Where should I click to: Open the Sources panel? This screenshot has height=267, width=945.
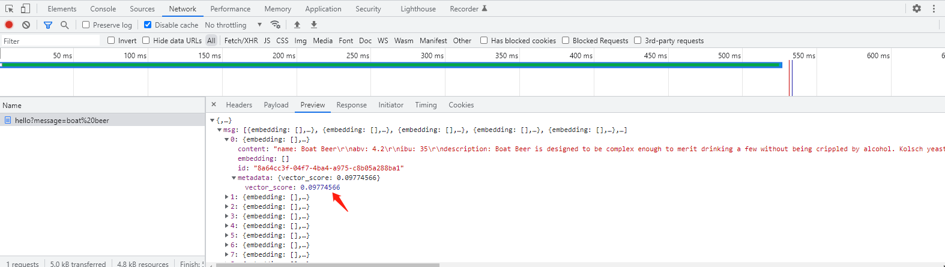142,8
